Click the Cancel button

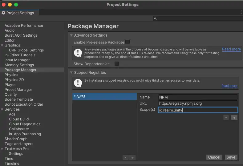(x=214, y=157)
